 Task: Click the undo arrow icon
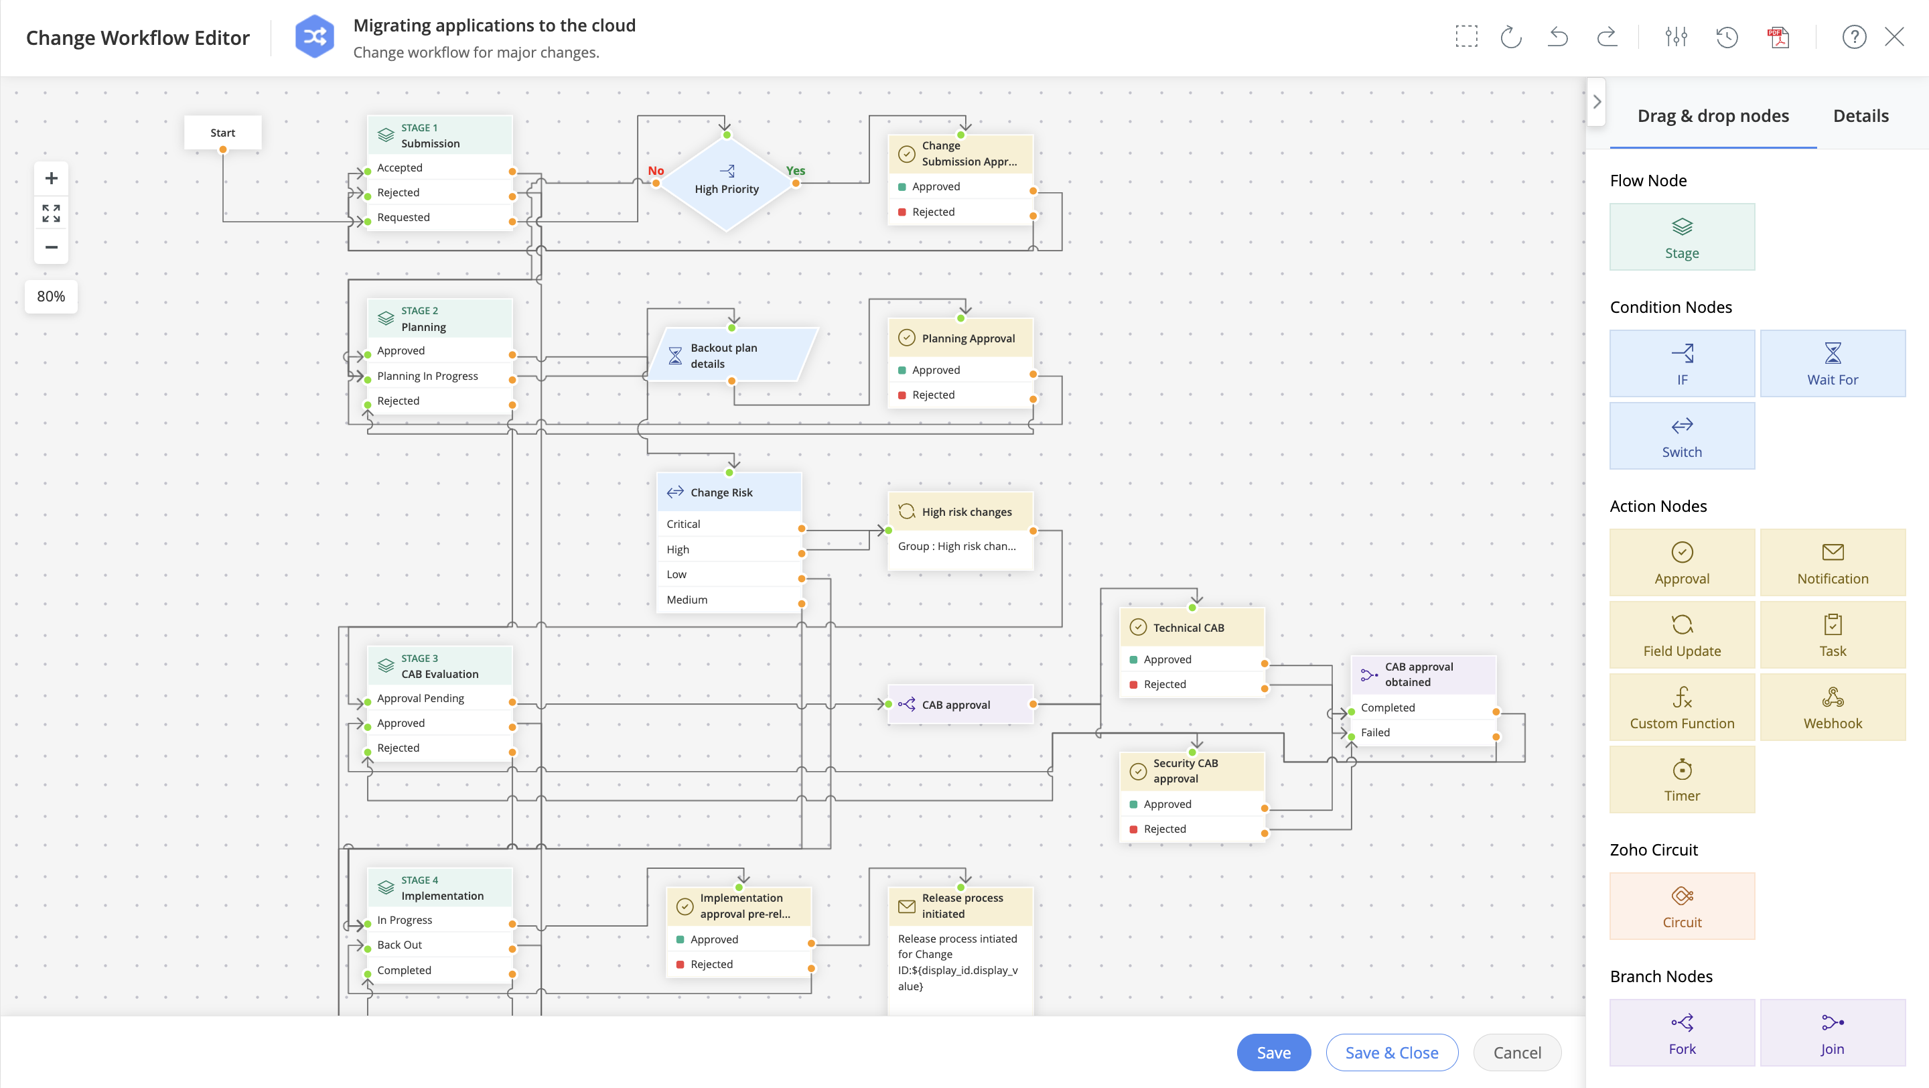[1557, 37]
